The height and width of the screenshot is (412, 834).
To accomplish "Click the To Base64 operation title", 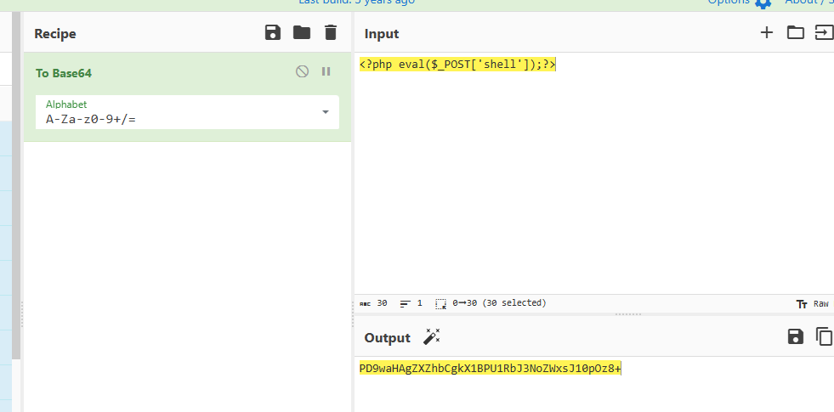I will (64, 73).
